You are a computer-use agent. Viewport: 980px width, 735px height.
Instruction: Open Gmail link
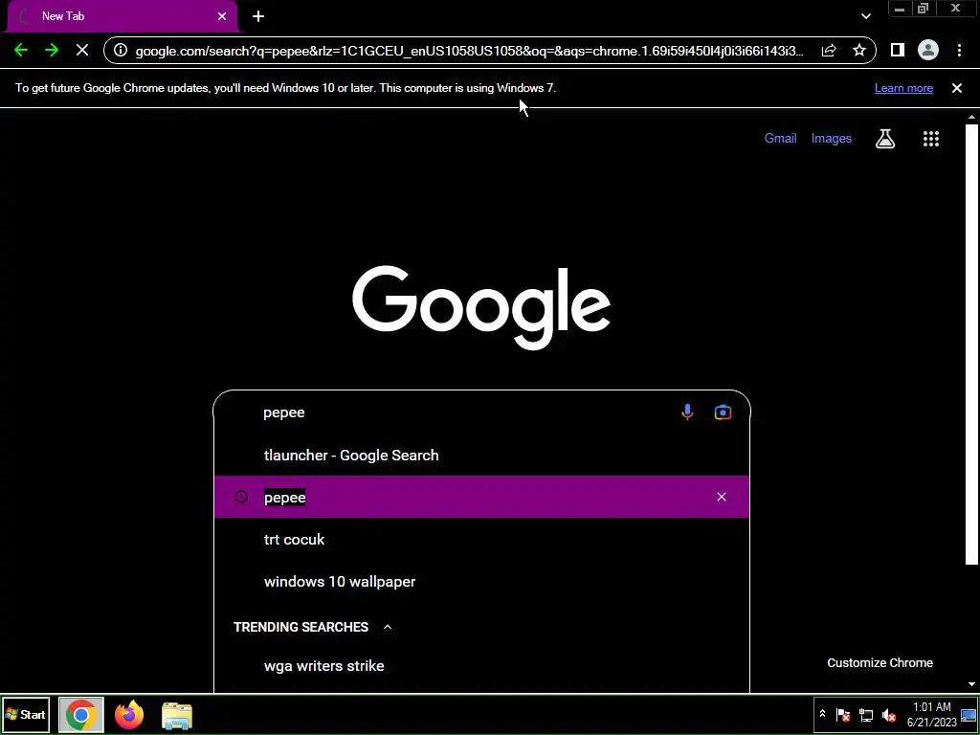pyautogui.click(x=781, y=138)
